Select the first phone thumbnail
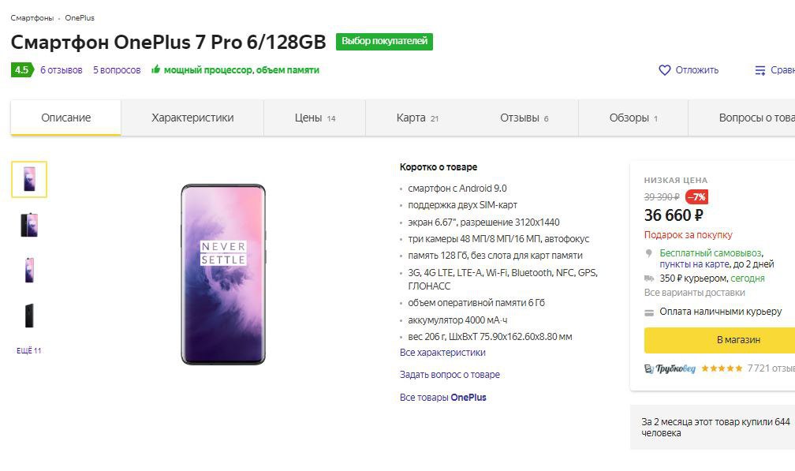The width and height of the screenshot is (795, 471). [29, 179]
